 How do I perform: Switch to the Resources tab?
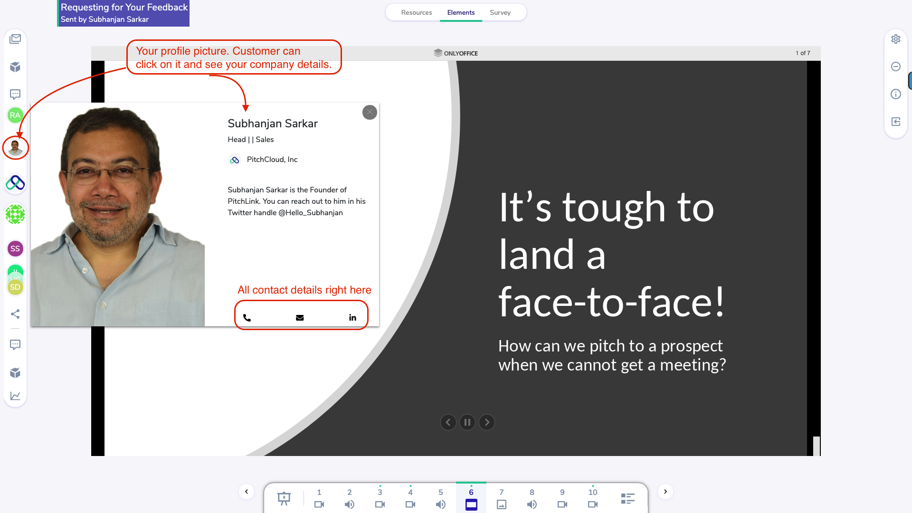coord(416,13)
